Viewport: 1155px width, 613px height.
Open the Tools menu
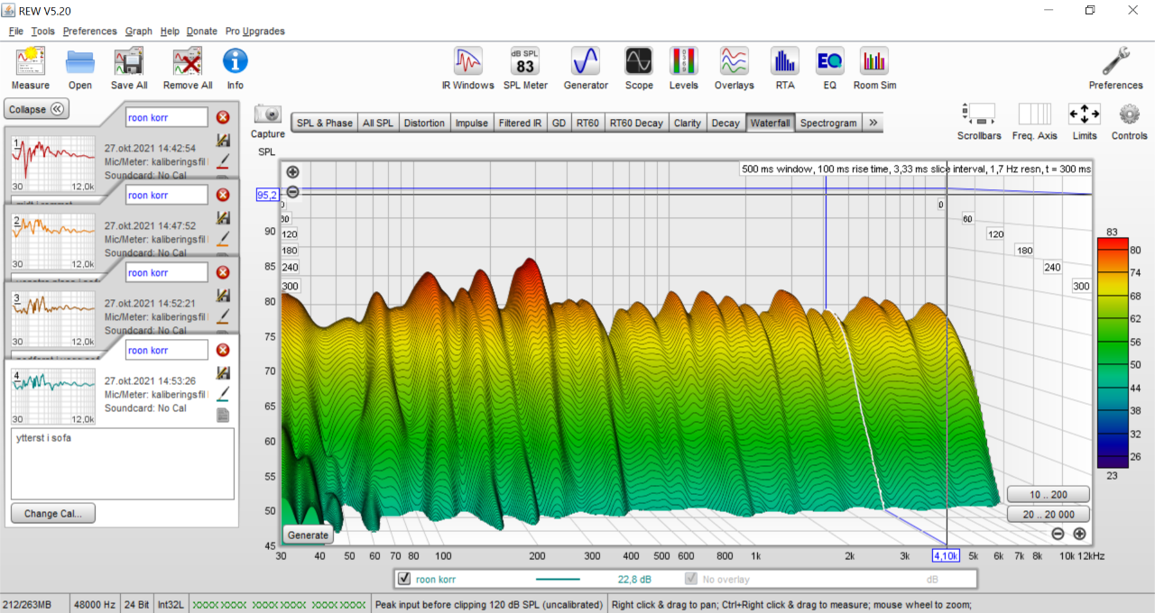point(42,31)
